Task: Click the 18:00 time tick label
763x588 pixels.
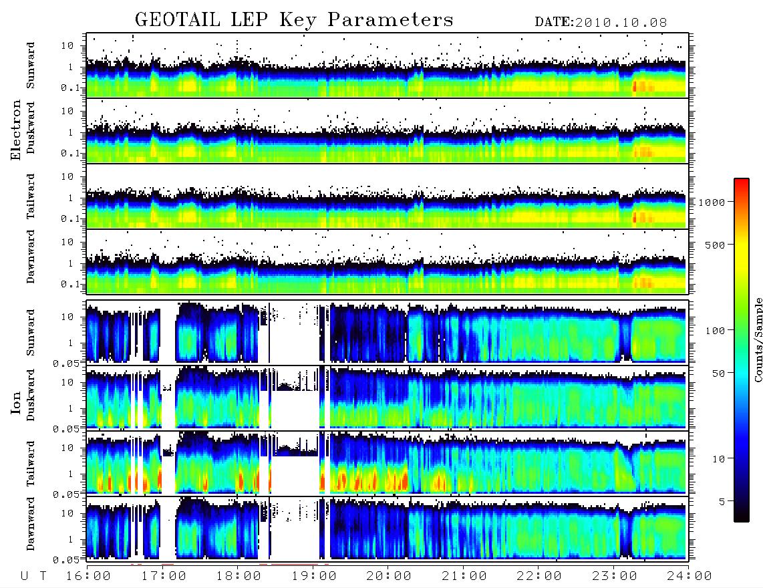Action: (239, 576)
